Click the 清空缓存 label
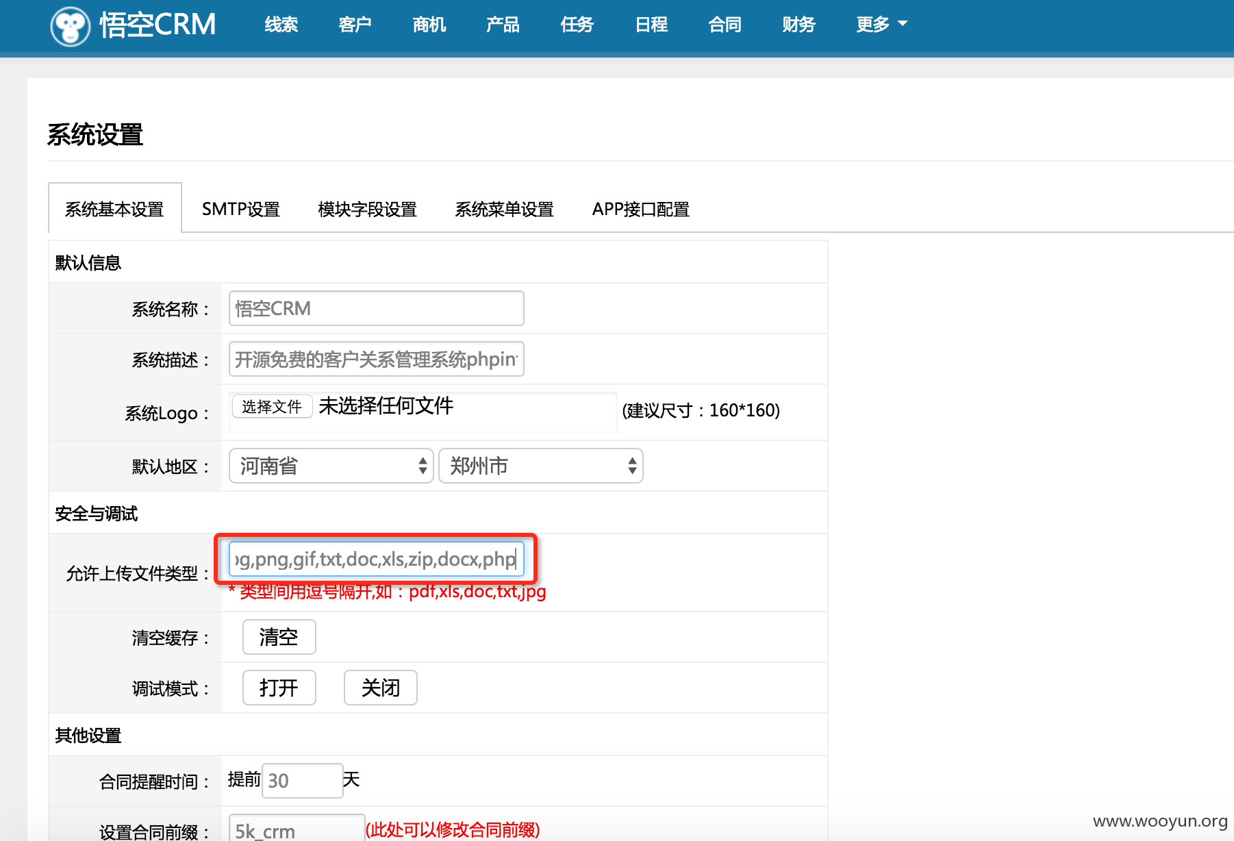Screen dimensions: 1234x841 coord(171,638)
